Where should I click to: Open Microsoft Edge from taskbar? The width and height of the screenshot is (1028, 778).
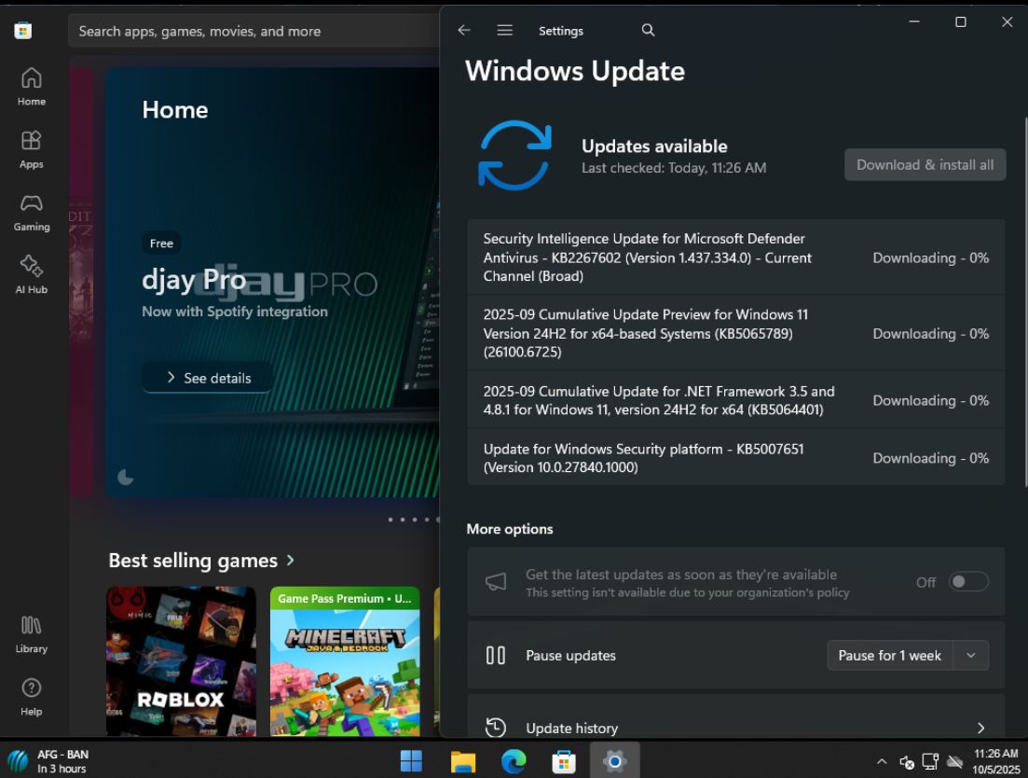[514, 761]
